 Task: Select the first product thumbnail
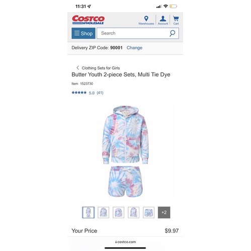click(x=89, y=212)
